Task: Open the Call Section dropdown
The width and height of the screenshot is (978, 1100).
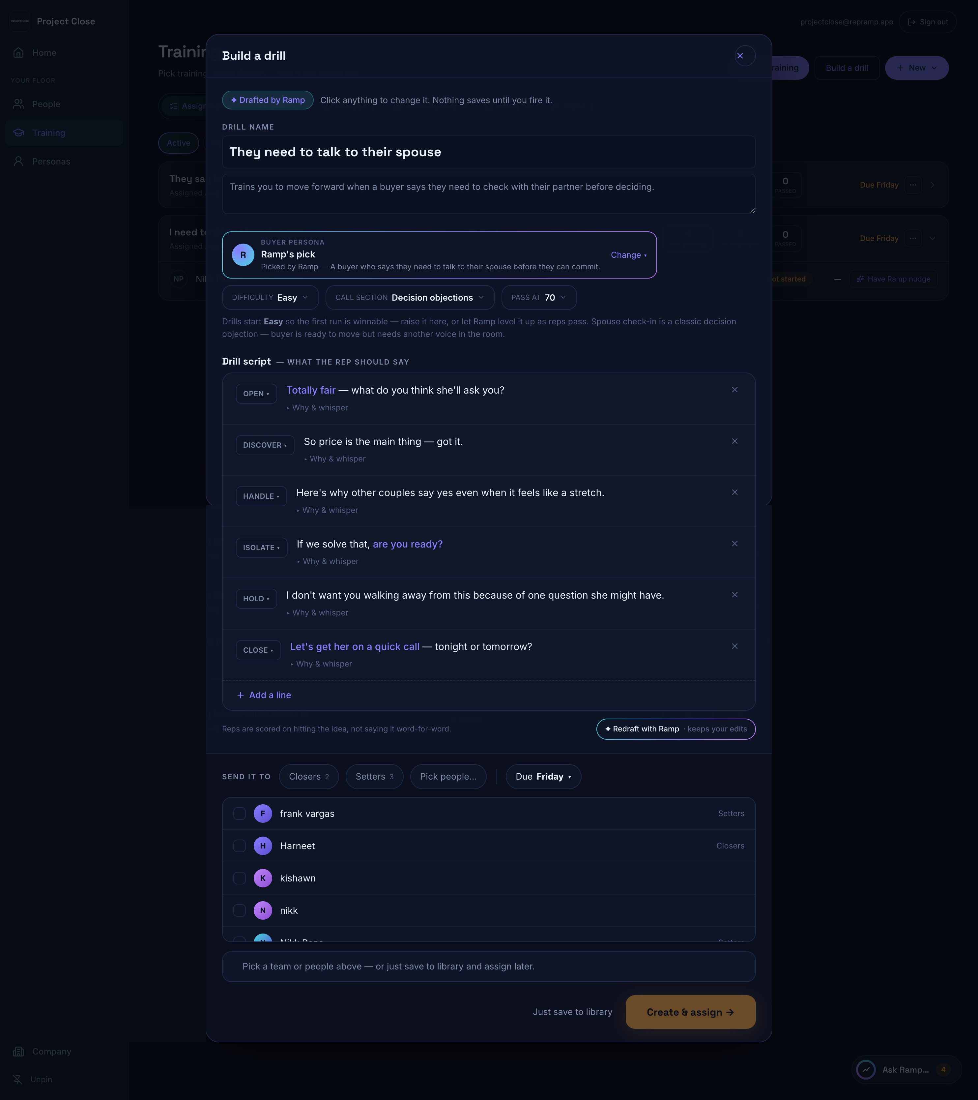Action: [x=410, y=298]
